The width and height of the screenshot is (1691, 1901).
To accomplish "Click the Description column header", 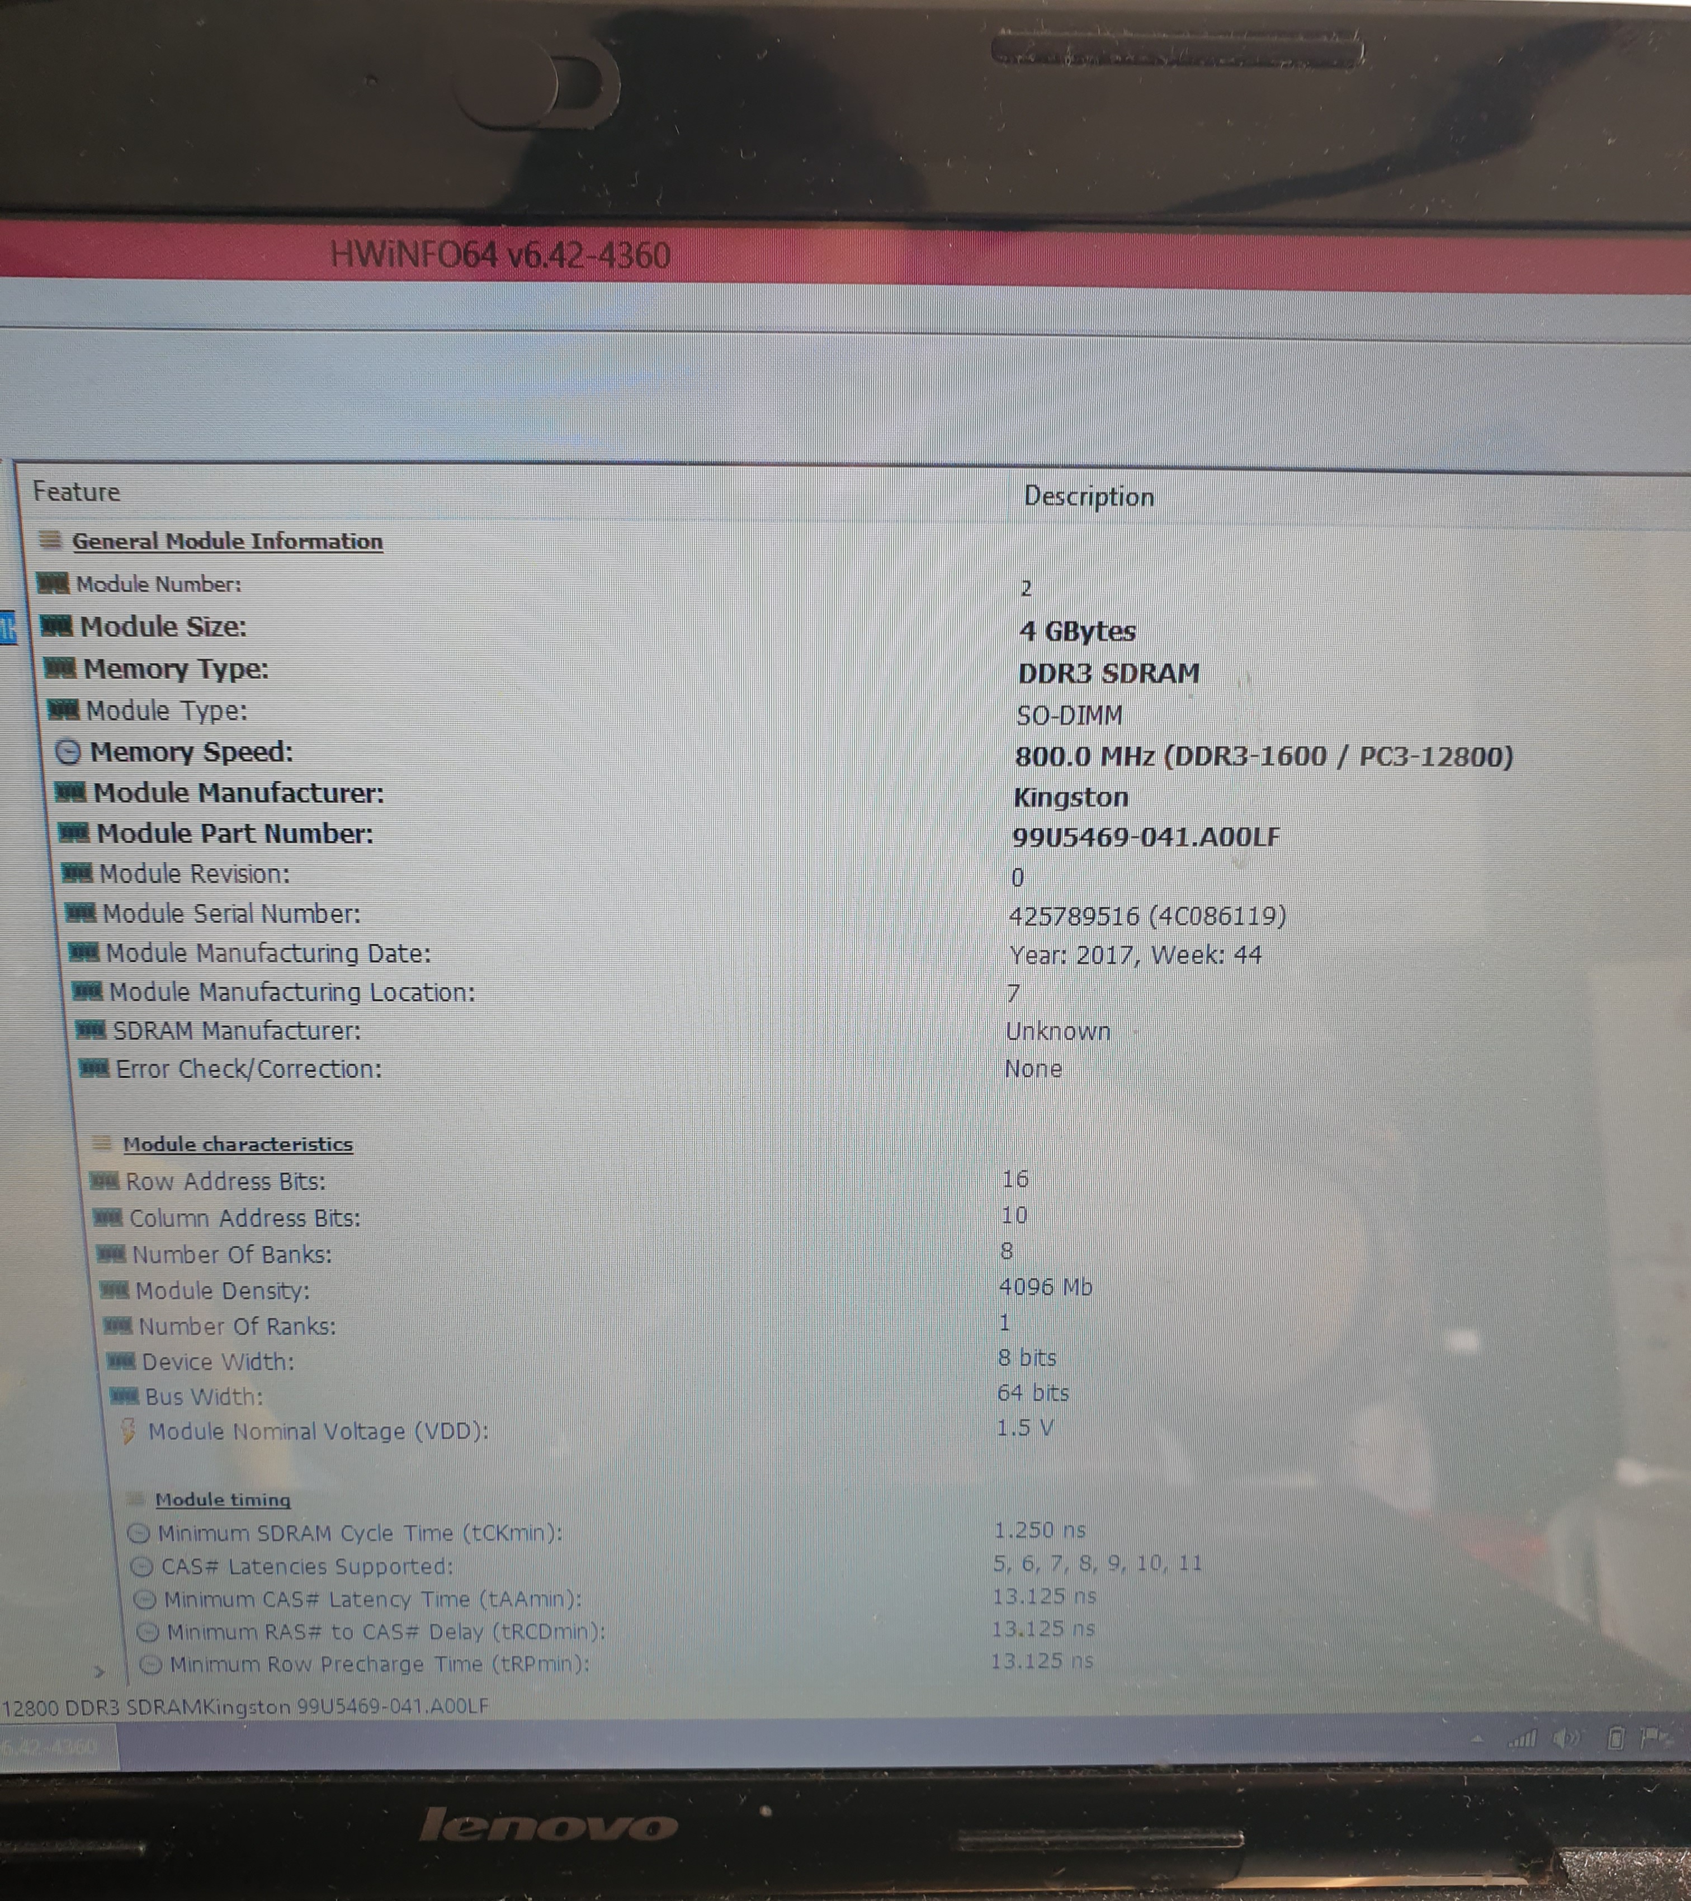I will coord(1088,496).
